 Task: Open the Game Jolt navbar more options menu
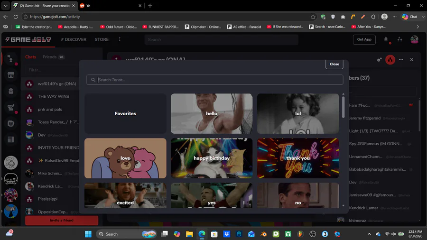point(120,39)
